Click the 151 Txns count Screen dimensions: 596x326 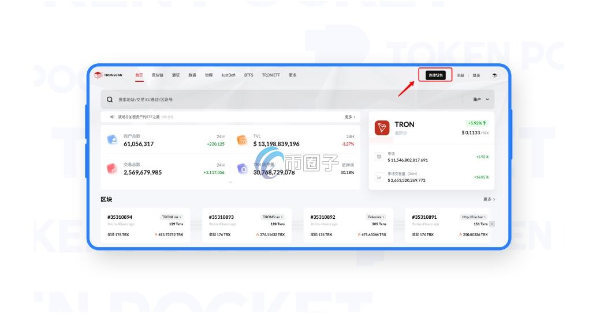[x=480, y=224]
